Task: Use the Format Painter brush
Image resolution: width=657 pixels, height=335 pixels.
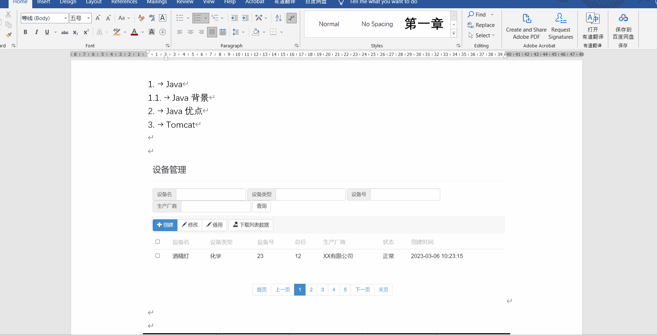Action: (9, 35)
